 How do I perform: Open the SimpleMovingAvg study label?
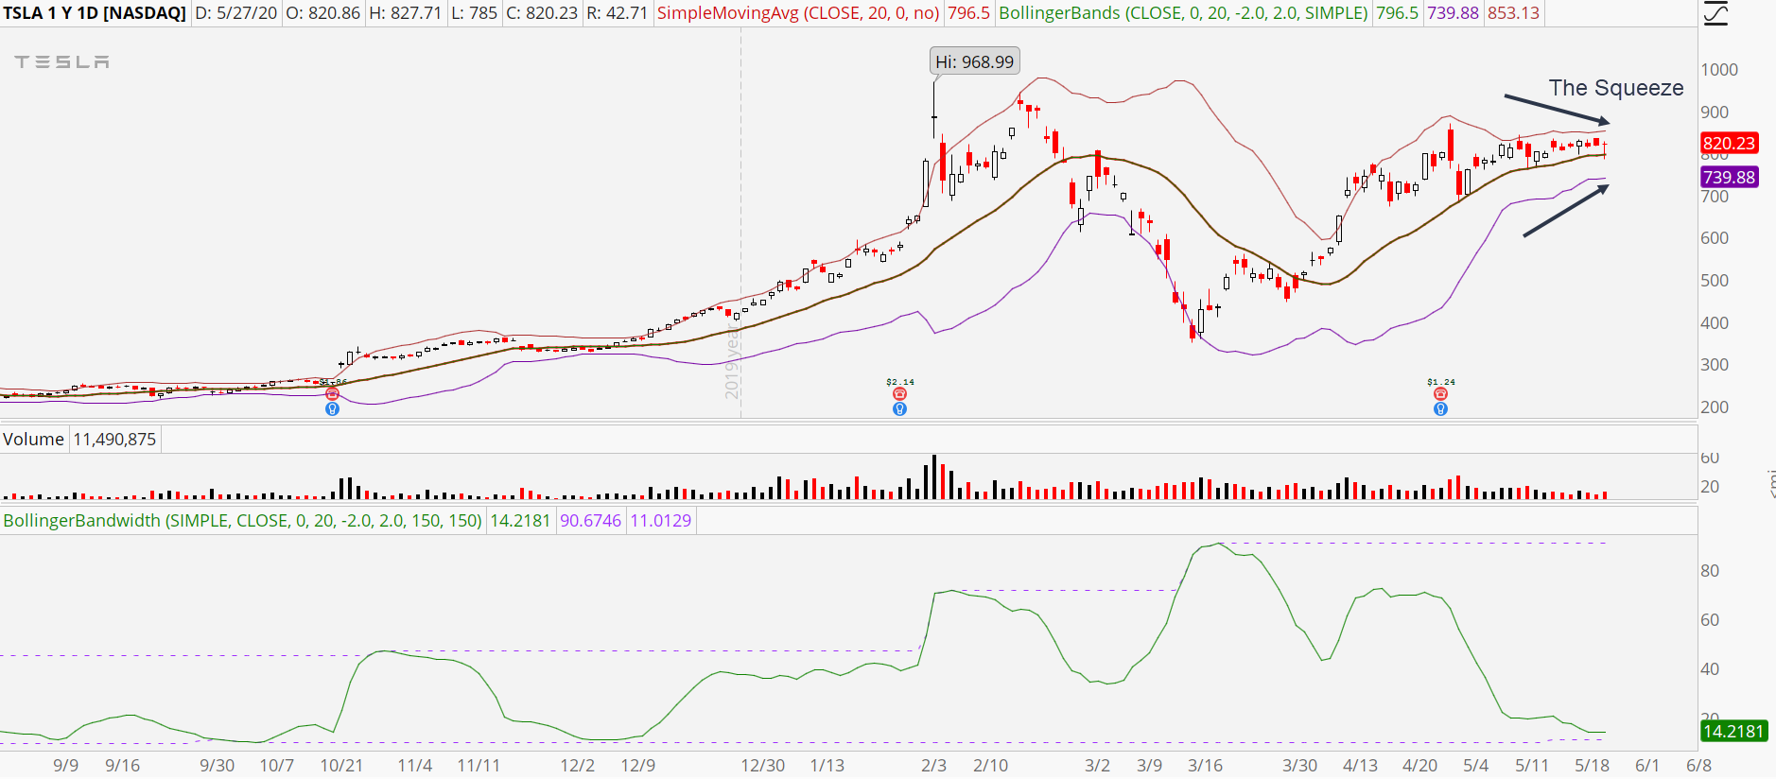(798, 13)
